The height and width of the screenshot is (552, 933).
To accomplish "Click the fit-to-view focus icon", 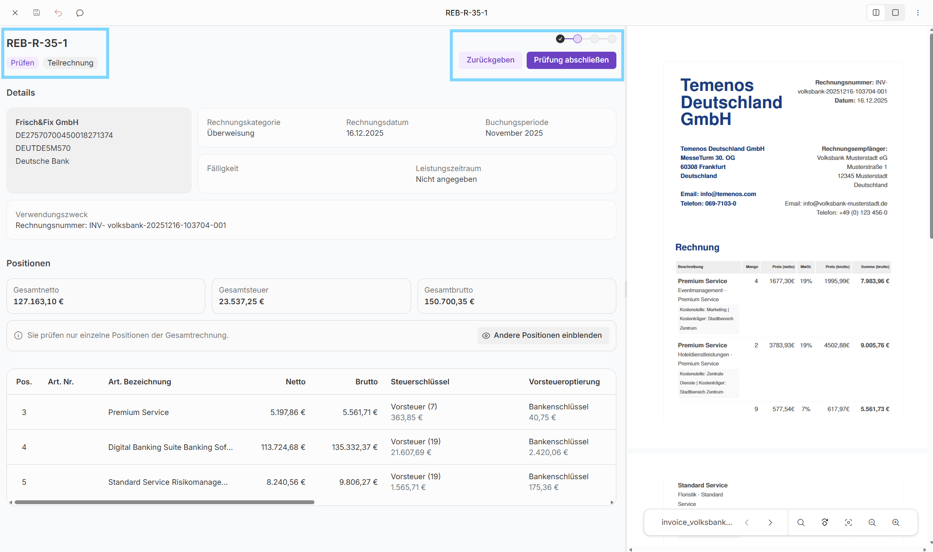I will (x=848, y=522).
